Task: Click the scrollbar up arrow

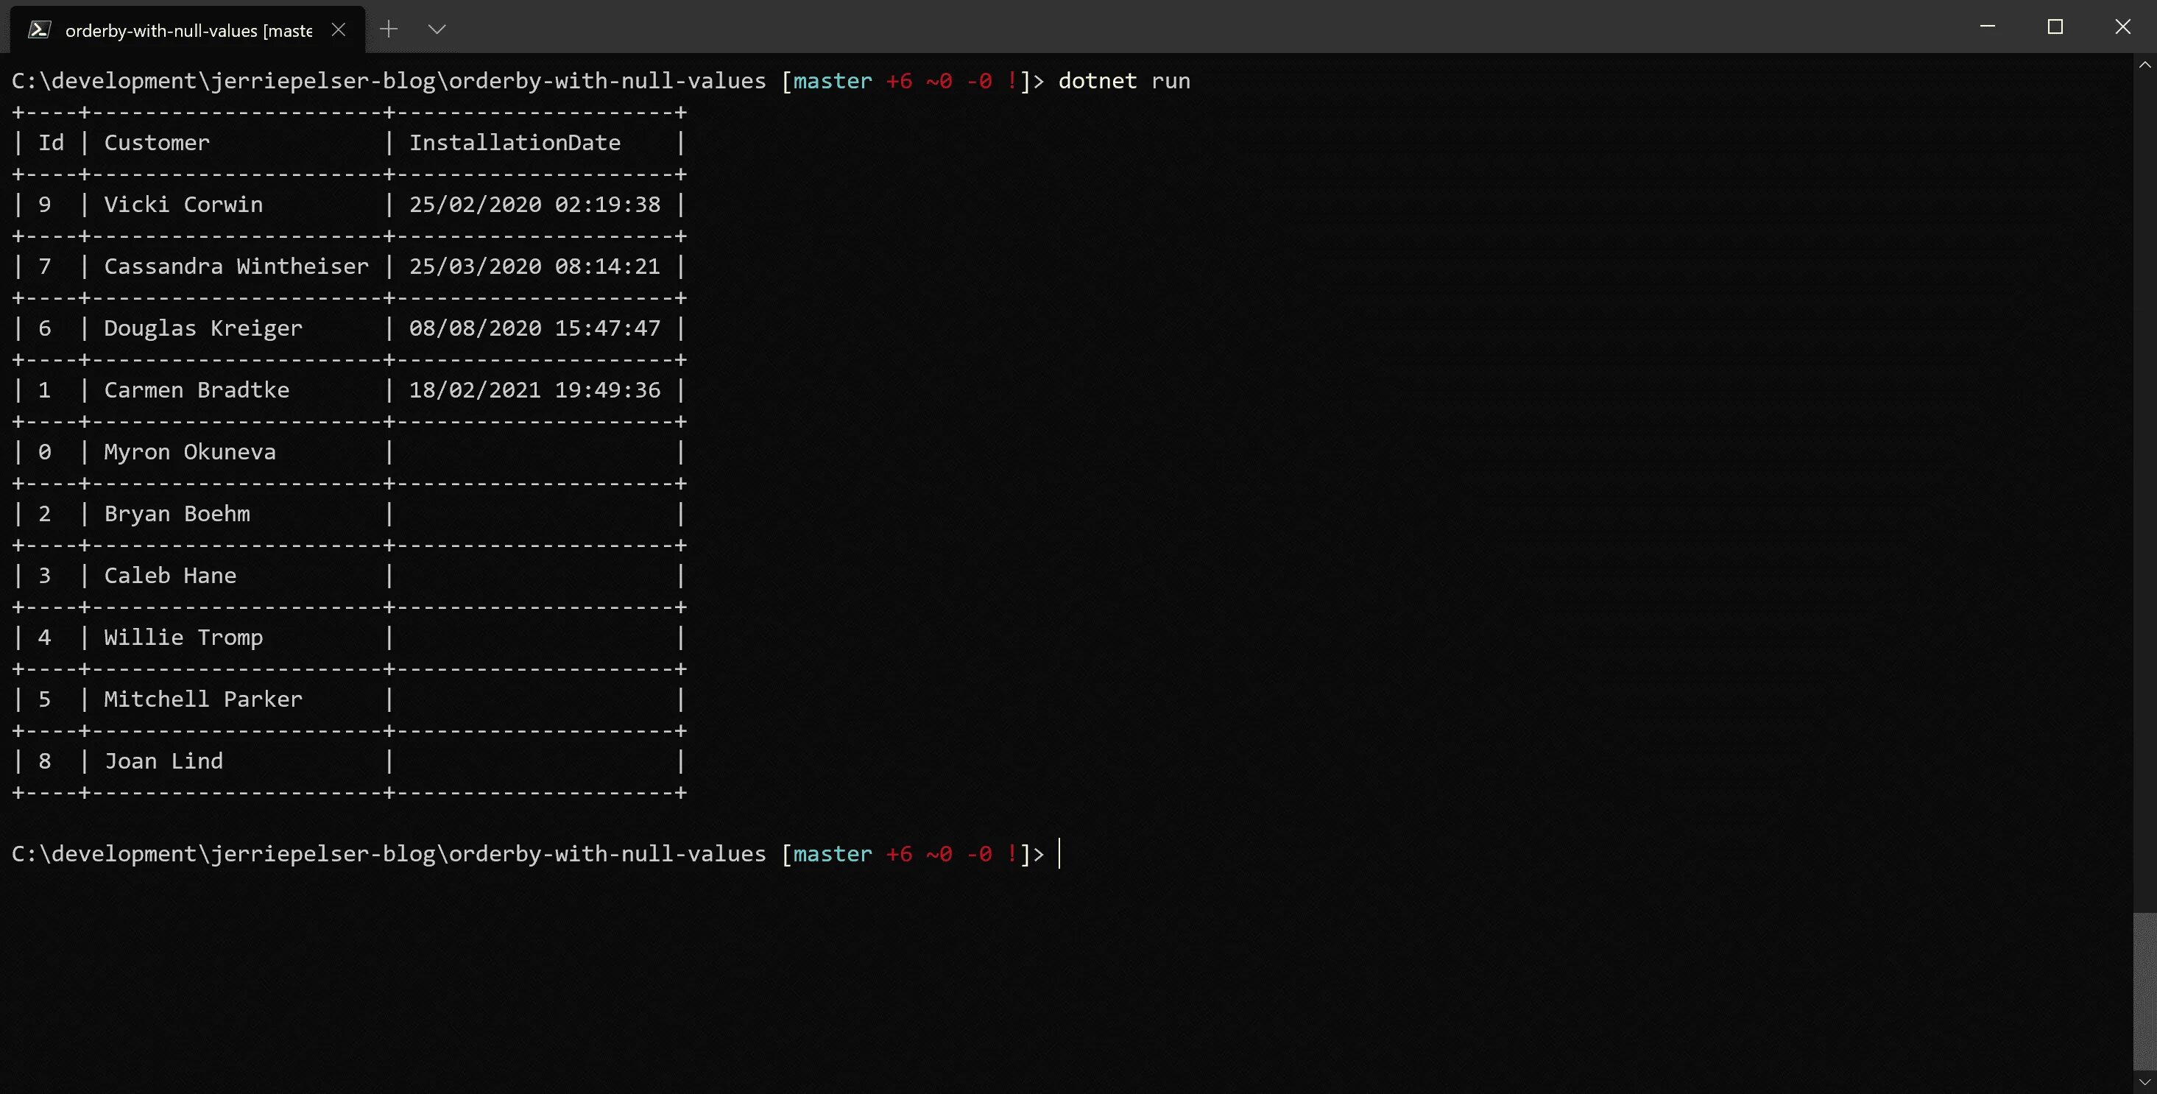Action: point(2144,65)
